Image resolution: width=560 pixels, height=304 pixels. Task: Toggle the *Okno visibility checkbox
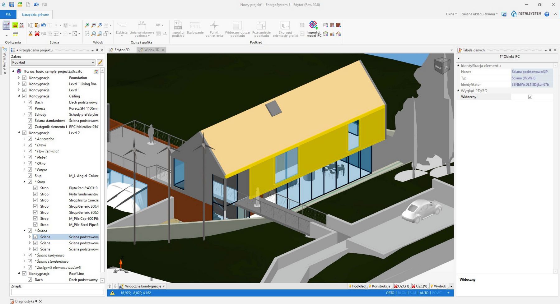[30, 164]
